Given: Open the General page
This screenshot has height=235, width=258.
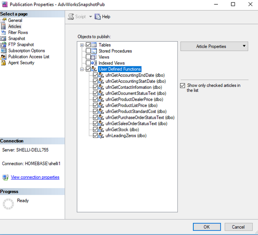Looking at the screenshot, I should (x=15, y=20).
